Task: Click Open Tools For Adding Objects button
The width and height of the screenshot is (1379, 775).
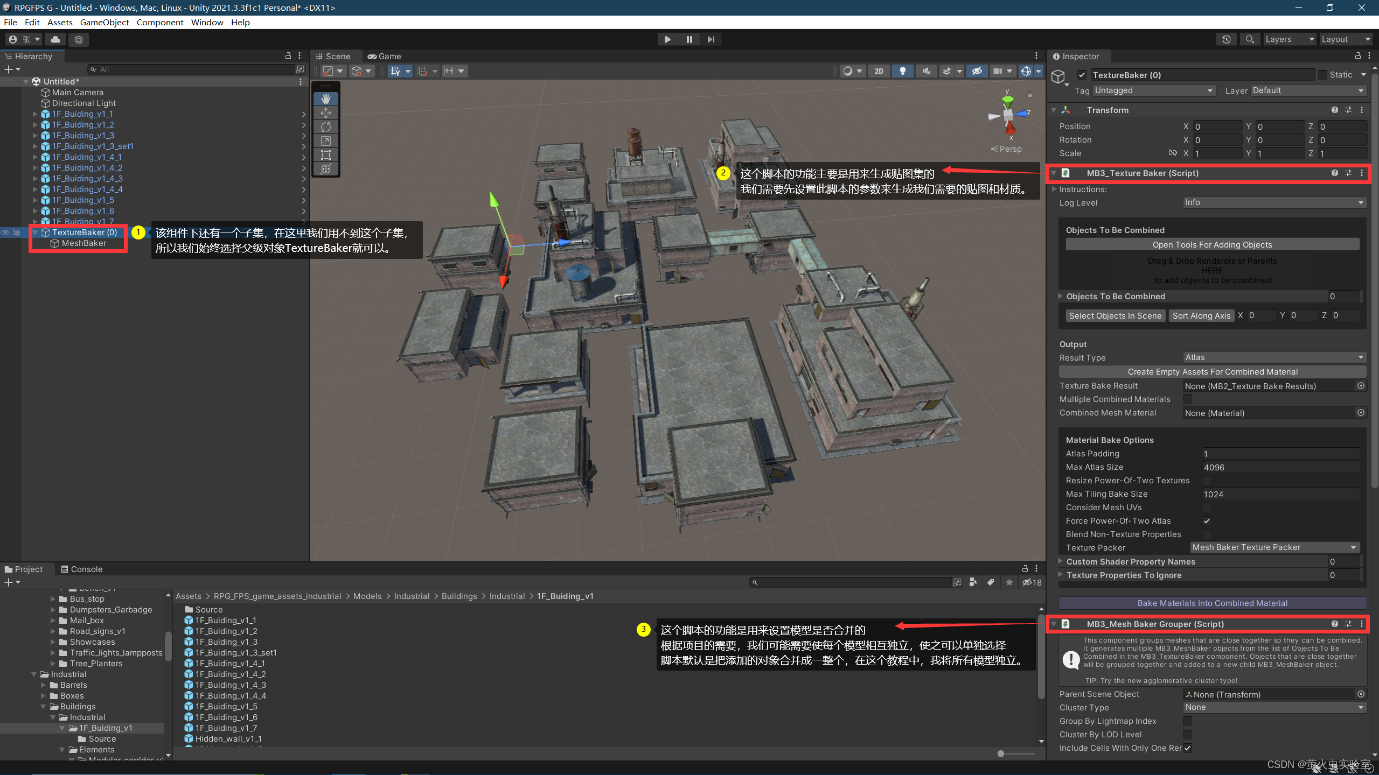Action: click(x=1212, y=245)
